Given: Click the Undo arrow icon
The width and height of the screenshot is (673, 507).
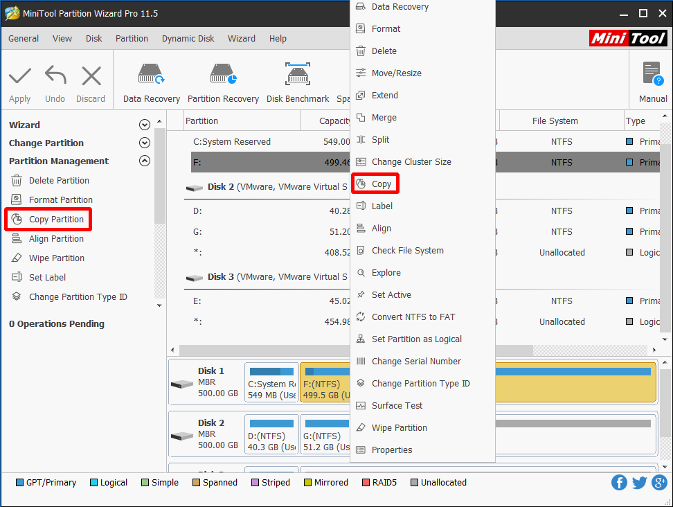Looking at the screenshot, I should (x=55, y=75).
